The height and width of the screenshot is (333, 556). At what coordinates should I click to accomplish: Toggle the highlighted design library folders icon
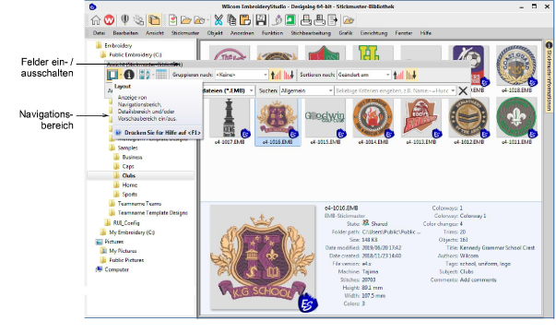pyautogui.click(x=154, y=20)
